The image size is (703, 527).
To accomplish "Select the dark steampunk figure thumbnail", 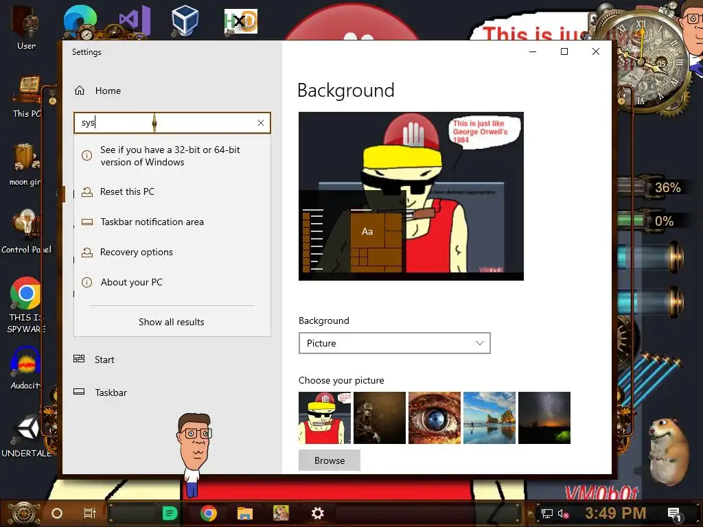I will click(x=380, y=418).
